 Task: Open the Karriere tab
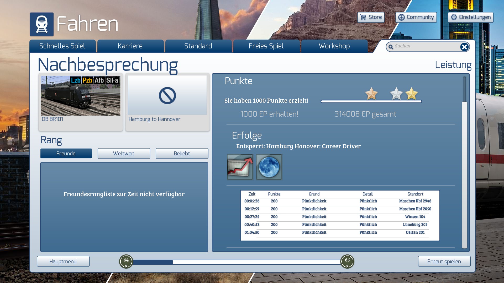click(130, 46)
